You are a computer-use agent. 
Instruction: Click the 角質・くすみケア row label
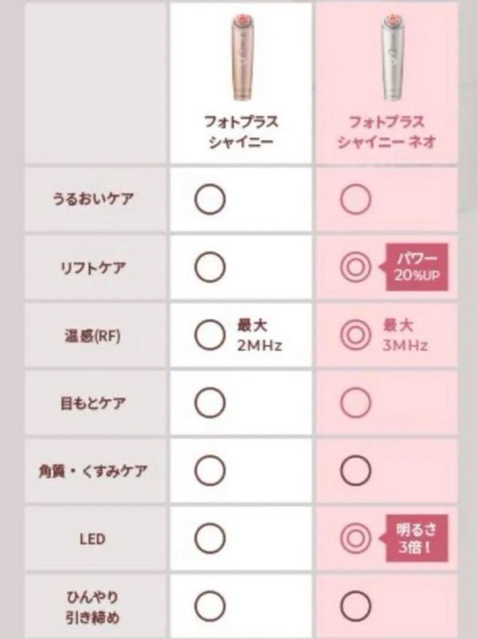pos(92,472)
